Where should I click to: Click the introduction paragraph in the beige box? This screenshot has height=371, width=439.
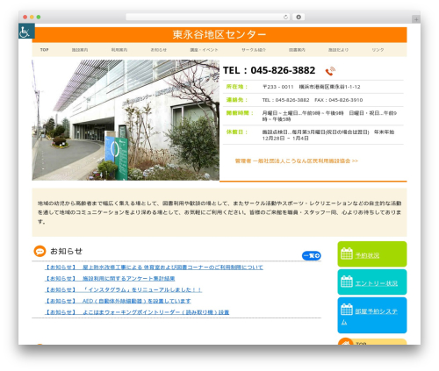click(219, 212)
